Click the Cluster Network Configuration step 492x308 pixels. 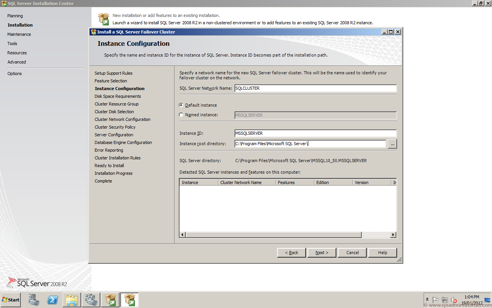click(123, 119)
